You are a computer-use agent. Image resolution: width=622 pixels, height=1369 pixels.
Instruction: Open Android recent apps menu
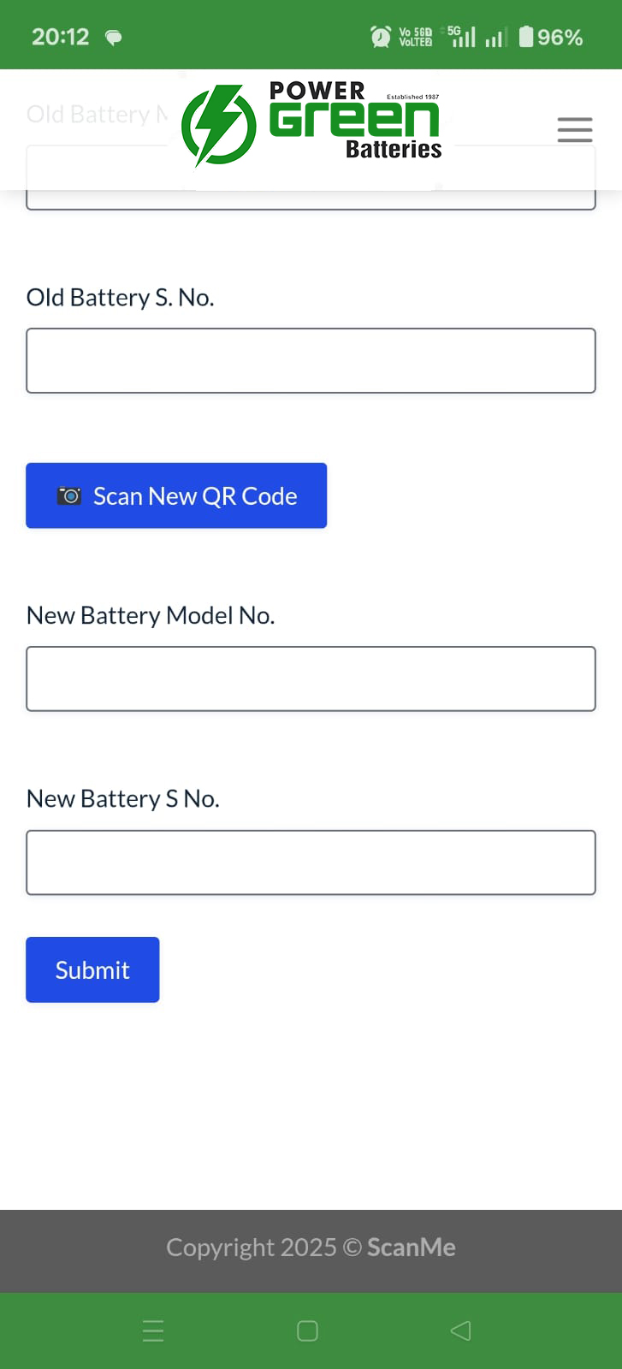(x=153, y=1330)
